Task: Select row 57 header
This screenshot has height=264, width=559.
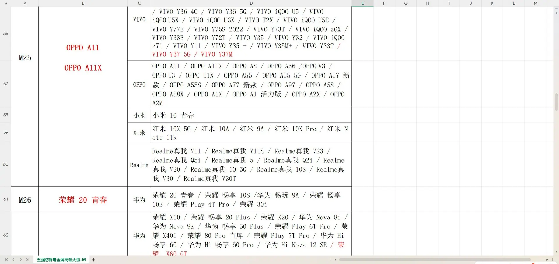Action: point(6,84)
